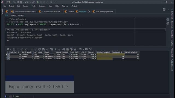Open the PL/SQL Clipboard side panel
The image size is (175, 98).
coord(172,65)
